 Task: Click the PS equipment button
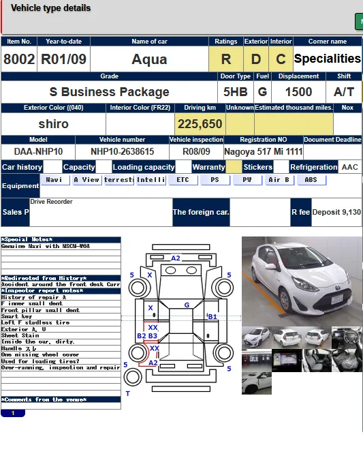point(215,180)
